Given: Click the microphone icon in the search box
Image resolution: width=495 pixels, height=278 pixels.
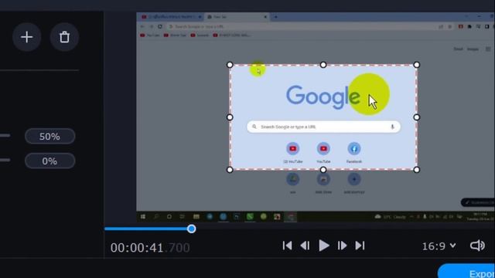Looking at the screenshot, I should pos(392,127).
